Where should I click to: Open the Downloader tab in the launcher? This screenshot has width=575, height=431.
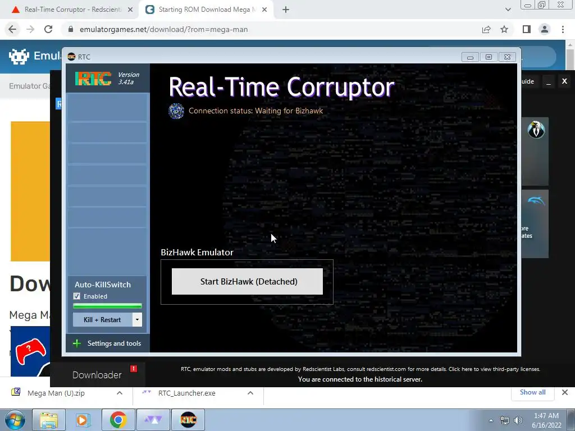[x=97, y=375]
